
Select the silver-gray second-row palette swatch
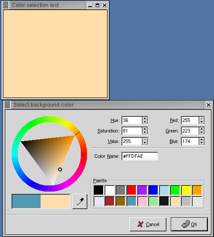pyautogui.click(x=186, y=201)
